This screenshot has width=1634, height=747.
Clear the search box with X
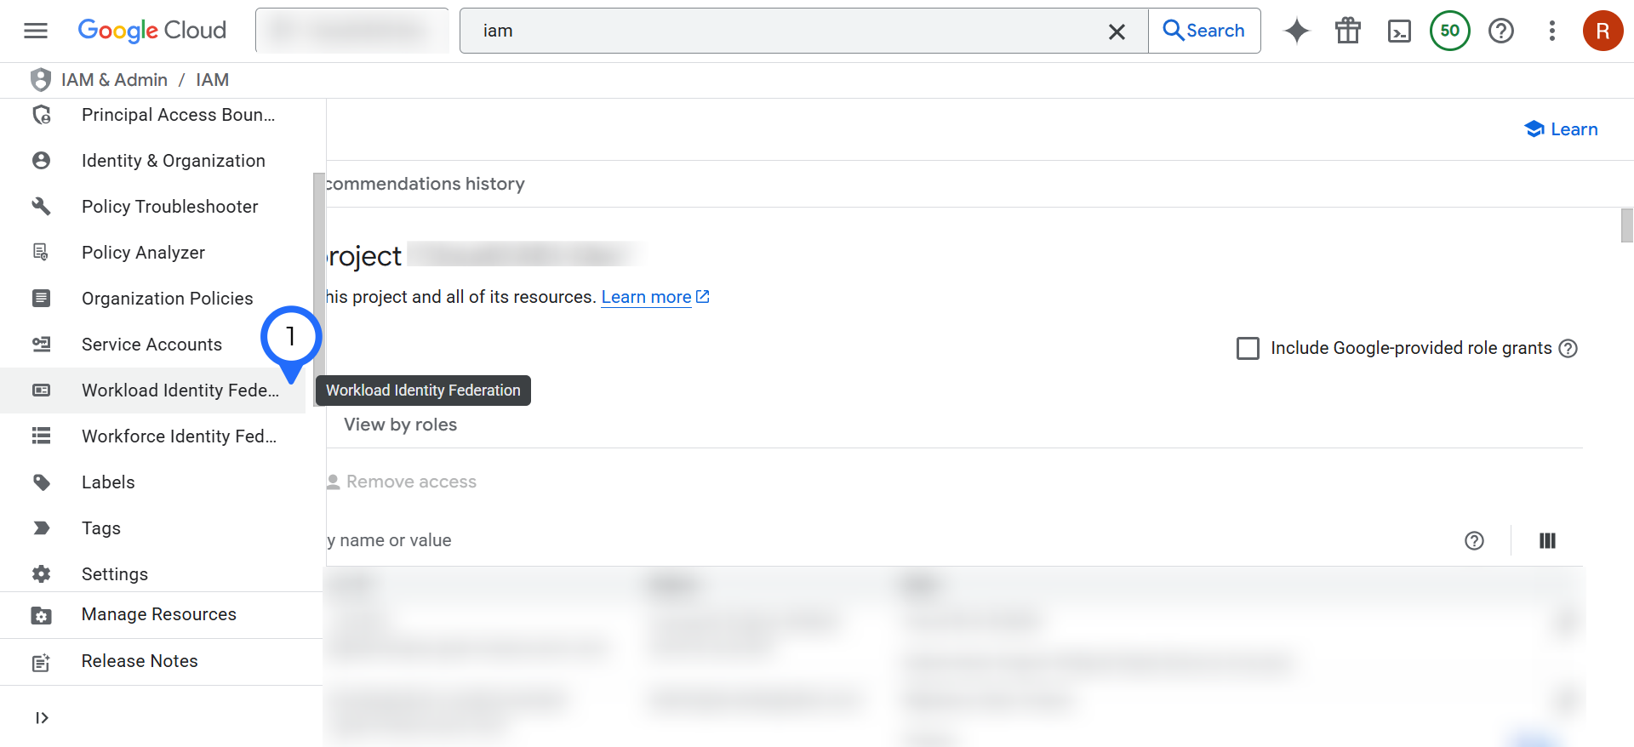point(1117,31)
